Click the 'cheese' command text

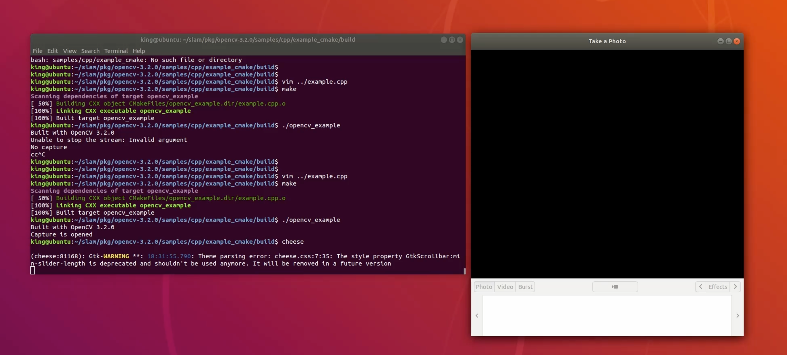coord(293,242)
